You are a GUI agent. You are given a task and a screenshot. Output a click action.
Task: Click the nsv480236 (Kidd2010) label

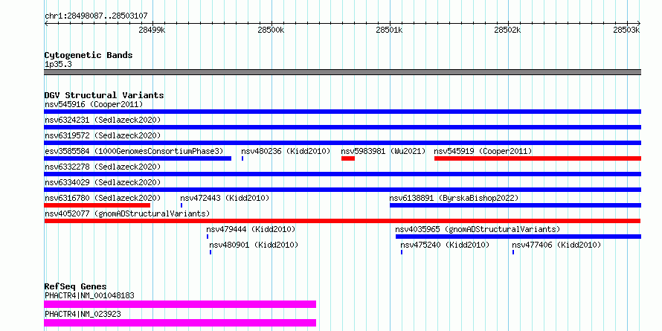(x=286, y=151)
